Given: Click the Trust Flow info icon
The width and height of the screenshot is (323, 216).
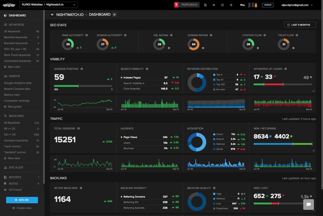Looking at the screenshot, I should click(297, 35).
